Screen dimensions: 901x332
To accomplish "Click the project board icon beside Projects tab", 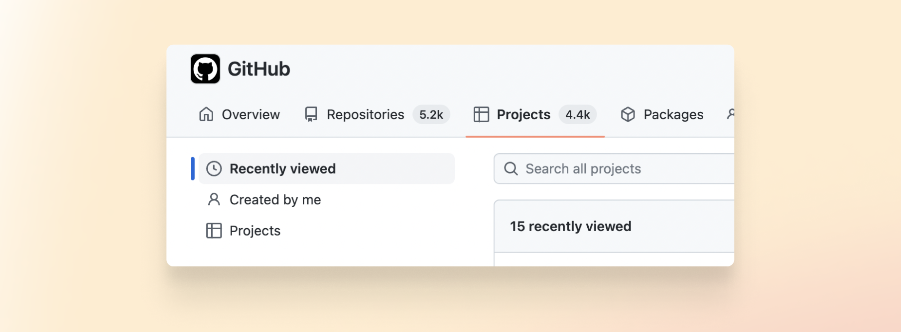I will pyautogui.click(x=481, y=114).
